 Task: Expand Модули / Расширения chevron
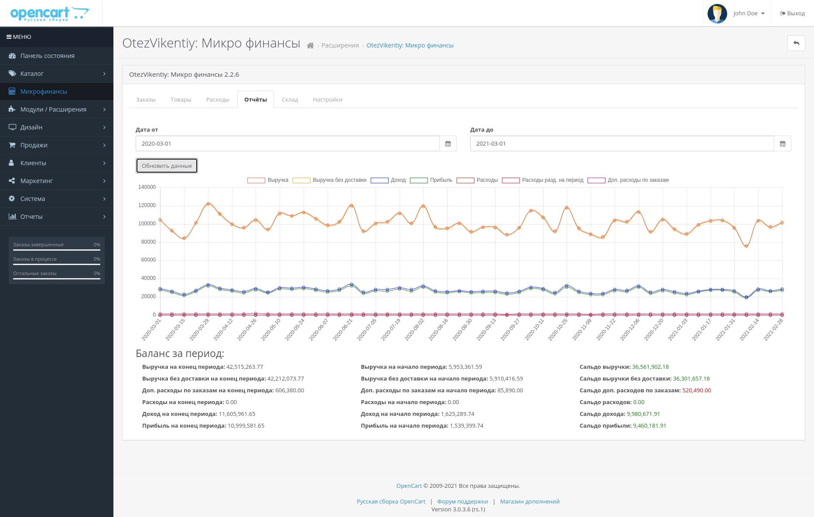pyautogui.click(x=104, y=109)
